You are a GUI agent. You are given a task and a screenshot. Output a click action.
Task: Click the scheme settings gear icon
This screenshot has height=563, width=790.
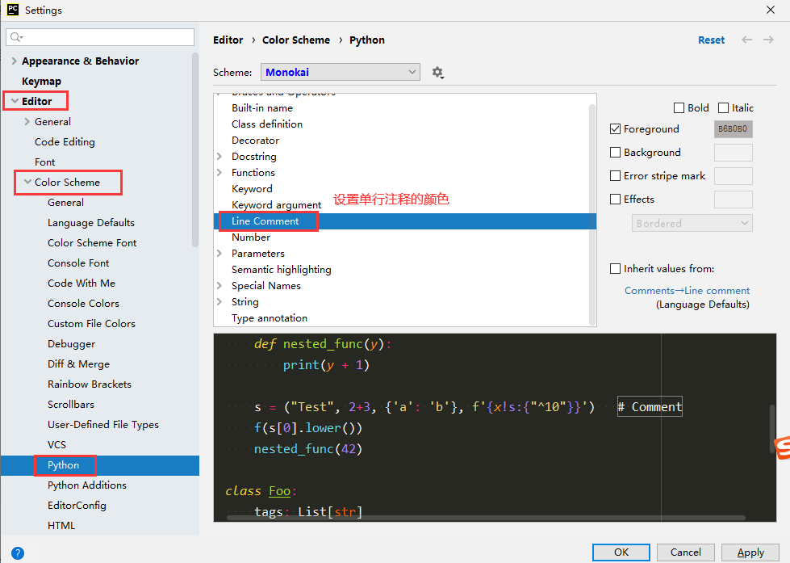click(437, 72)
